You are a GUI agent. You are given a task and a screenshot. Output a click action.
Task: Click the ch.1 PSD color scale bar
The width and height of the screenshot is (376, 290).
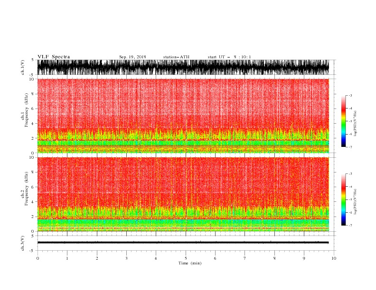click(x=343, y=121)
